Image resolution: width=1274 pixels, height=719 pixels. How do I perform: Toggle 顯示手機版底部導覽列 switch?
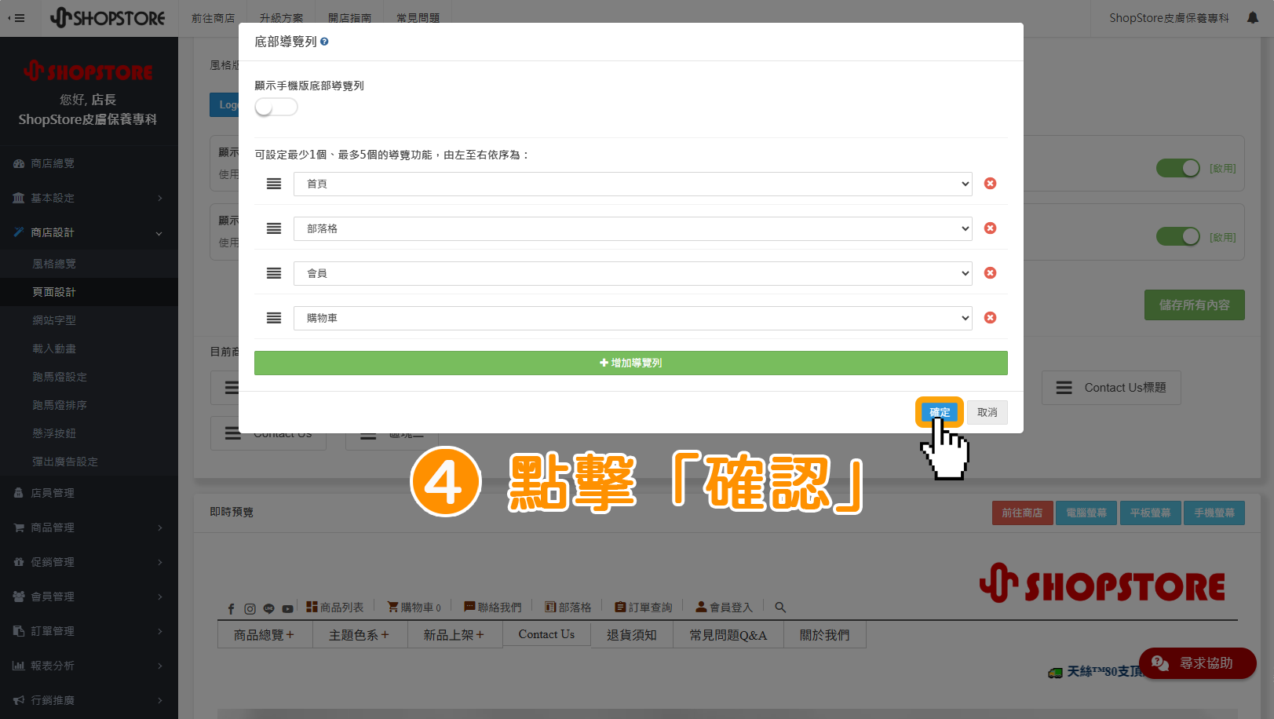[276, 108]
